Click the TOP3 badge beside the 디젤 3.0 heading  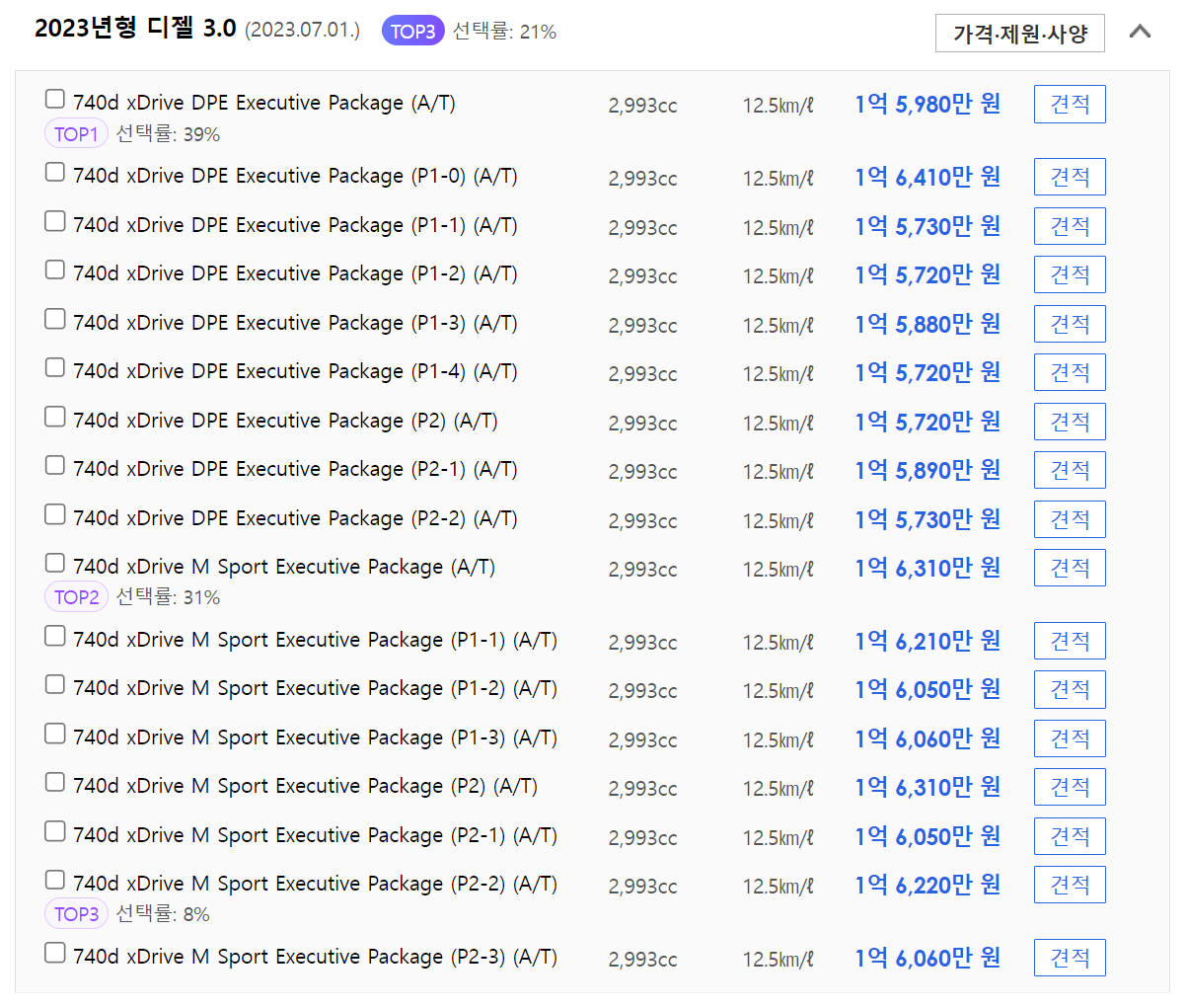coord(412,32)
